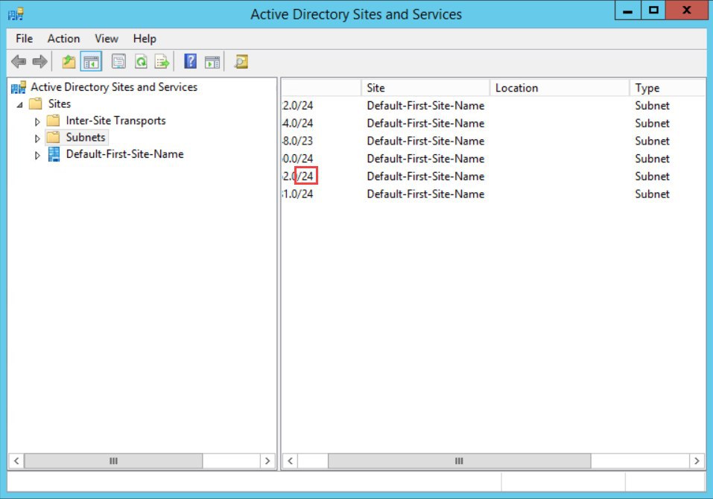
Task: Click the Active Directory Sites and Services root icon
Action: (x=18, y=87)
